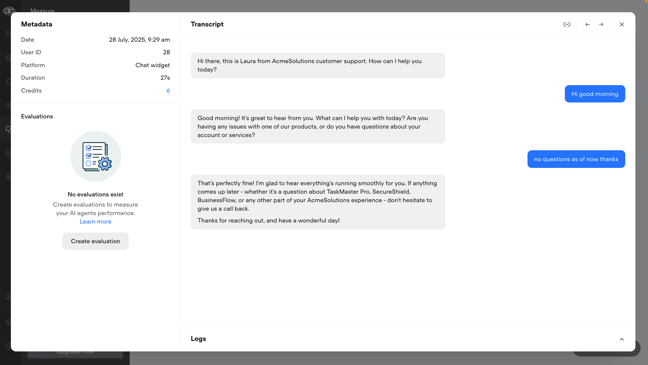Go to previous transcript with left arrow

[587, 24]
